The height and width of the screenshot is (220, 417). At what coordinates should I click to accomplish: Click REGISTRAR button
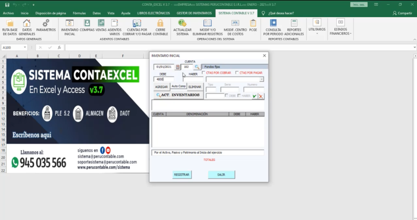[182, 174]
